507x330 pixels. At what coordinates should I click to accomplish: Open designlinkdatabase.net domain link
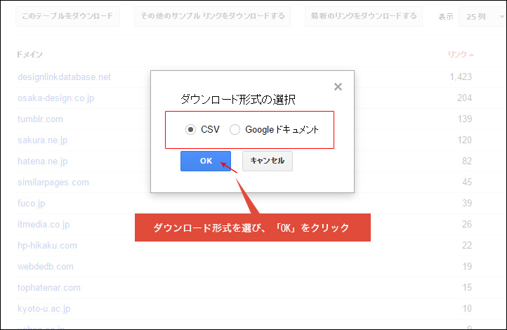coord(64,77)
